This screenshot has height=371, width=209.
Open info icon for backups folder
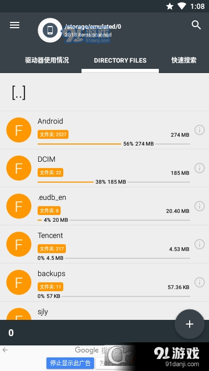pyautogui.click(x=200, y=282)
